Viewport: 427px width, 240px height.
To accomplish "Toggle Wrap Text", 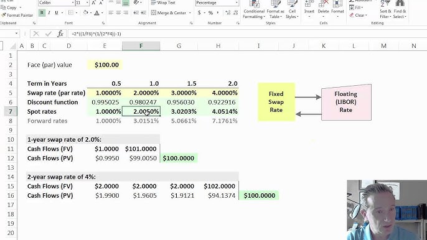I will click(x=163, y=2).
